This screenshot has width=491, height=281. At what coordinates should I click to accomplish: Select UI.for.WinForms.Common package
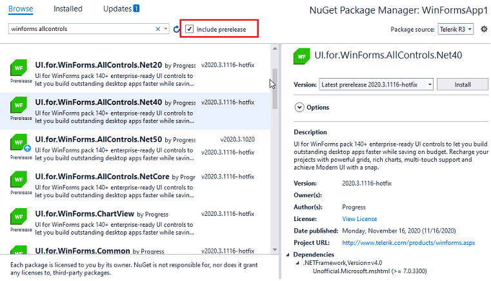pos(135,248)
